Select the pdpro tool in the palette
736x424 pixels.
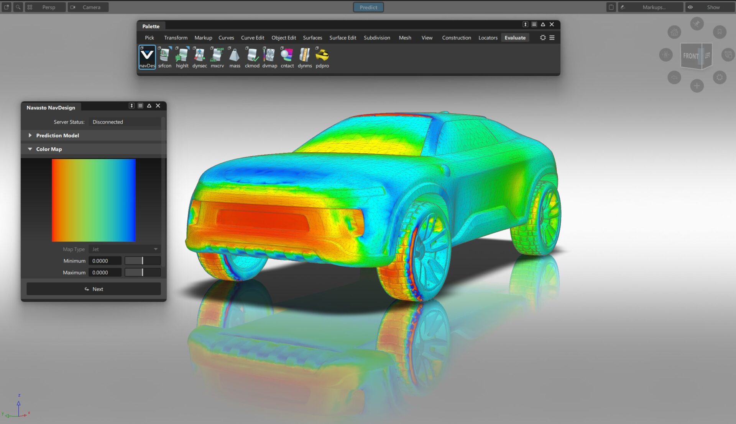tap(322, 57)
